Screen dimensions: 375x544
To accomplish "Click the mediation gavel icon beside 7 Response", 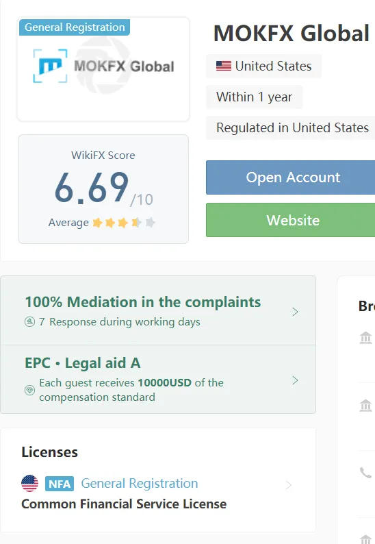I will click(x=30, y=322).
